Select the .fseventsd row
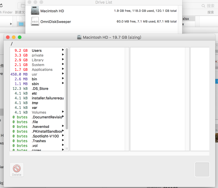Viewport: 218px width, 188px height. click(37, 127)
